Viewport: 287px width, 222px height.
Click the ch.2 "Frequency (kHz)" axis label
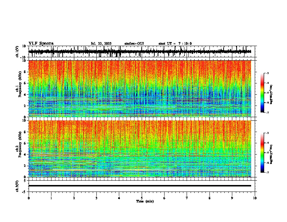pyautogui.click(x=20, y=144)
